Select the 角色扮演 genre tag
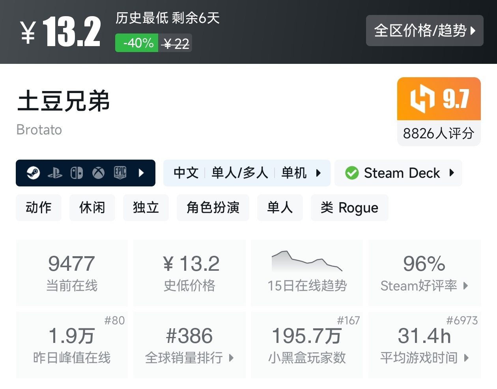Viewport: 497px width, 389px height. pyautogui.click(x=213, y=208)
